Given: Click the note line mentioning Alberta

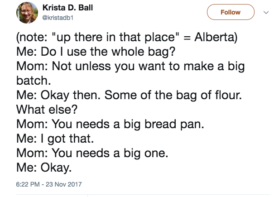Looking at the screenshot, I should click(x=127, y=38).
